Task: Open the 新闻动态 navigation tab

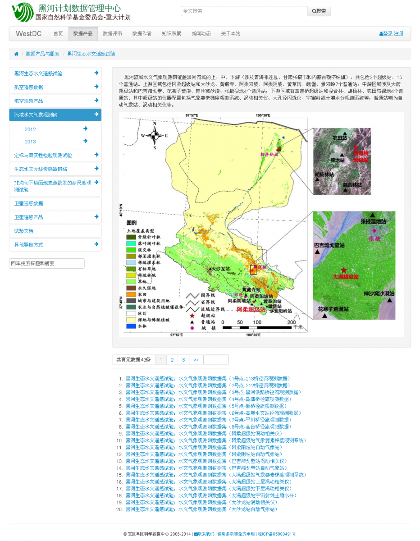Action: [x=201, y=34]
